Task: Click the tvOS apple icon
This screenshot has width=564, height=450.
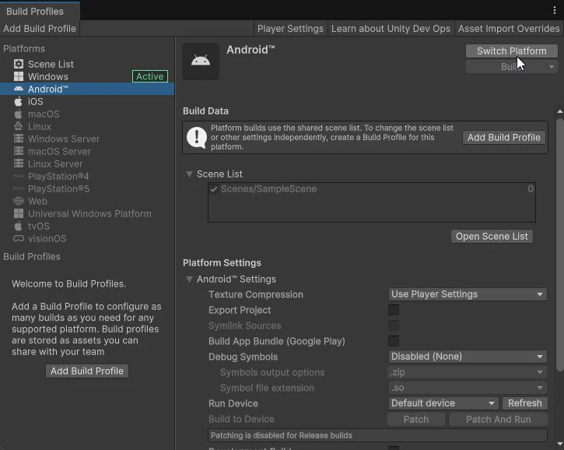Action: tap(19, 226)
